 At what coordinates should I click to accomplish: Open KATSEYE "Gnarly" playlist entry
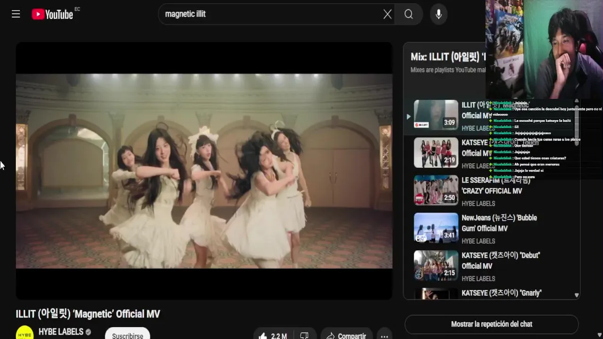click(491, 293)
